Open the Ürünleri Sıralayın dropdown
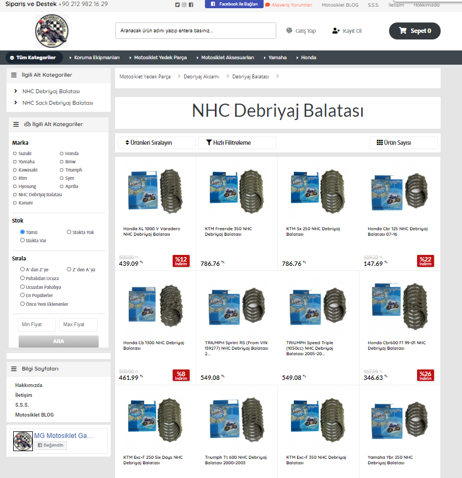The width and height of the screenshot is (462, 478). click(x=156, y=143)
